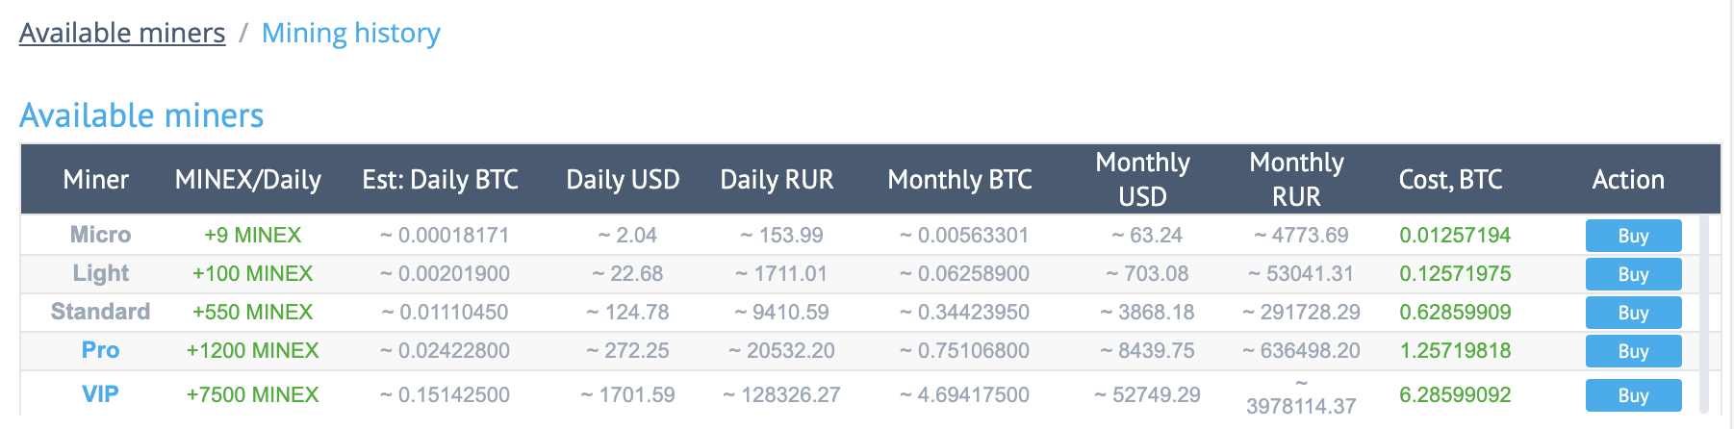1734x429 pixels.
Task: Buy the Micro miner
Action: click(x=1633, y=236)
